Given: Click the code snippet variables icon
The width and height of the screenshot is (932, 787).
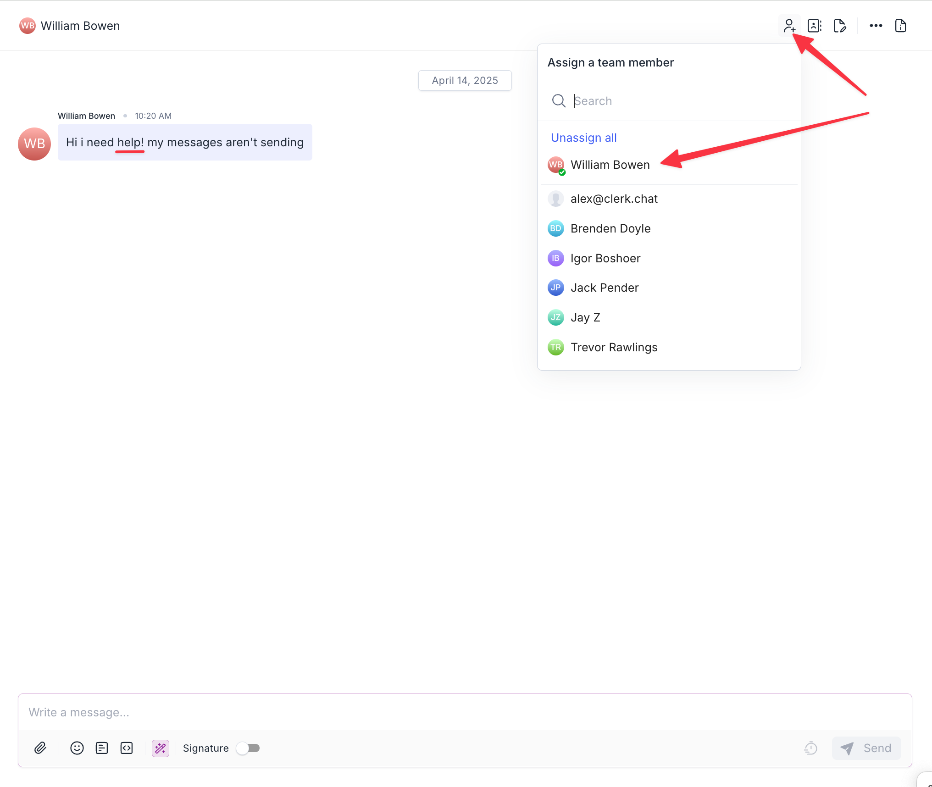Looking at the screenshot, I should click(127, 748).
